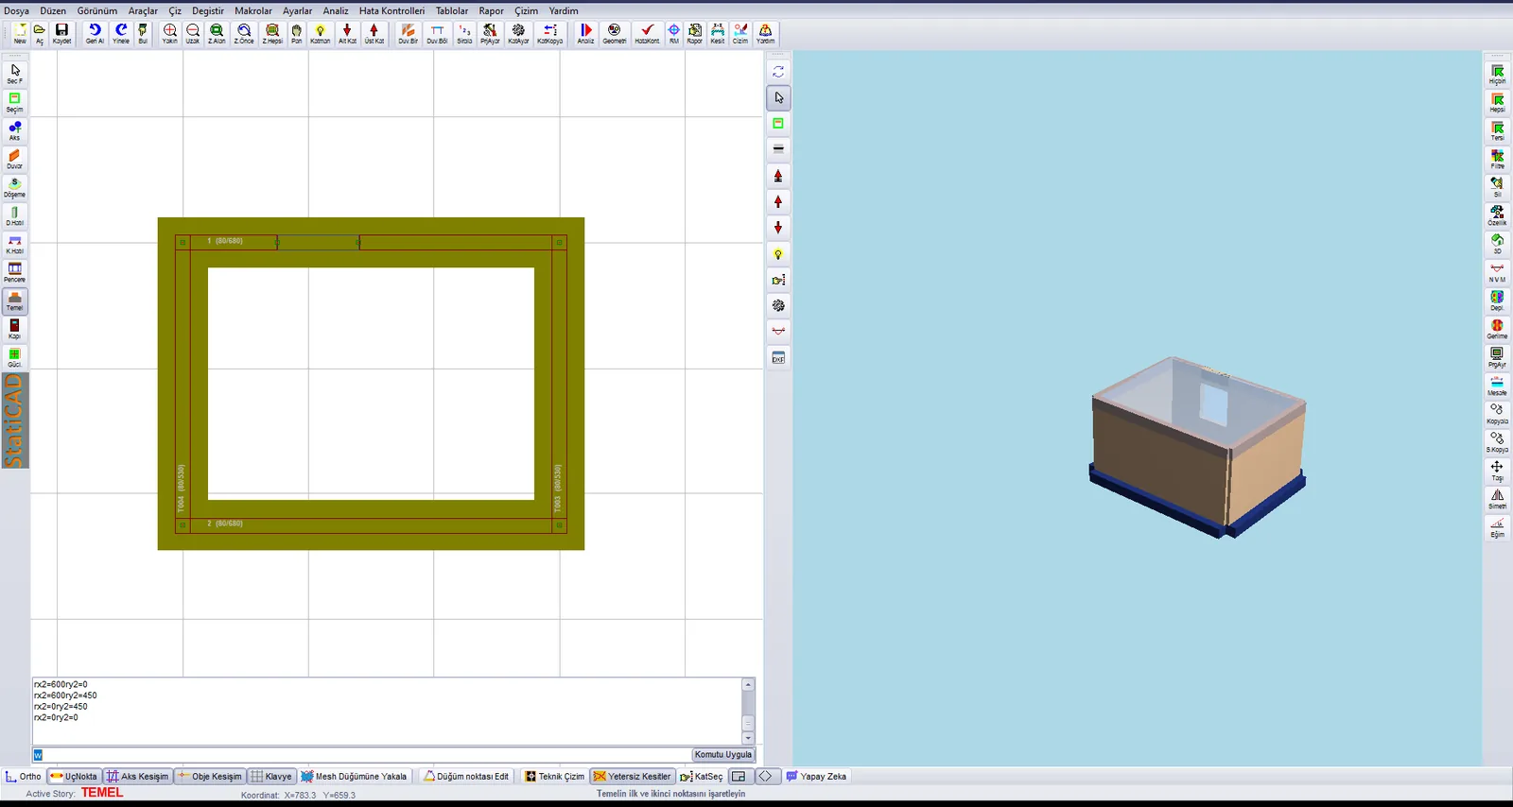Run the Analiz toolbar icon

[586, 33]
